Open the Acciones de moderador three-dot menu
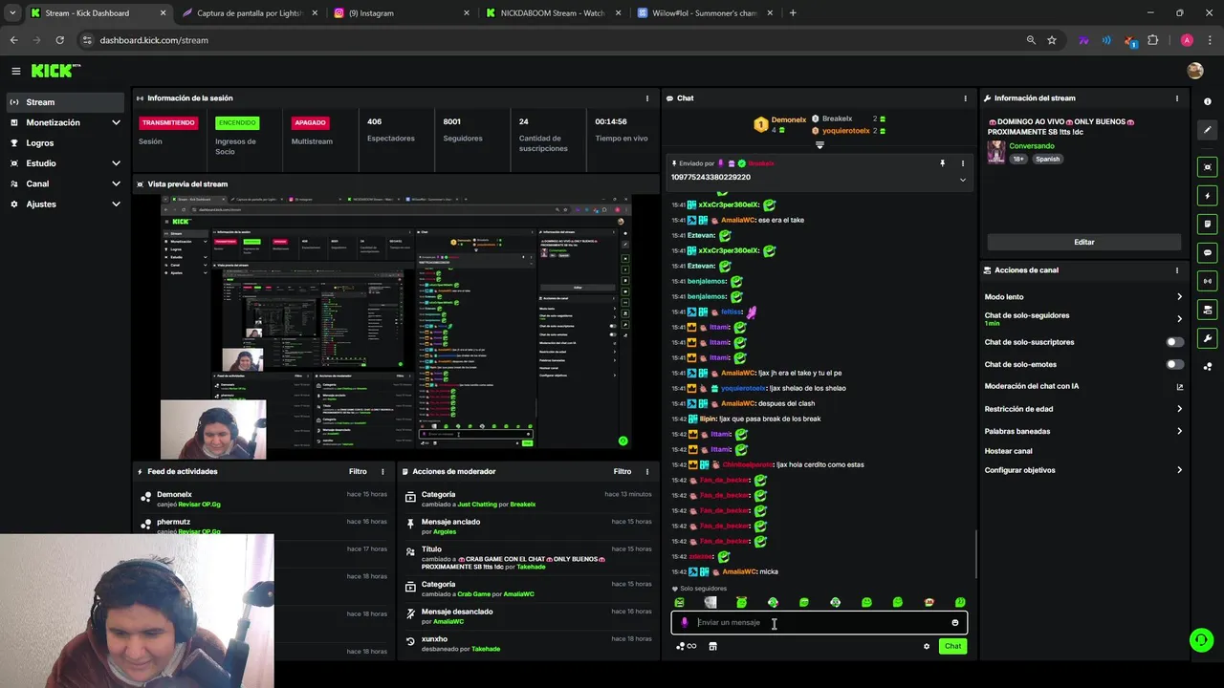The image size is (1224, 688). (647, 471)
